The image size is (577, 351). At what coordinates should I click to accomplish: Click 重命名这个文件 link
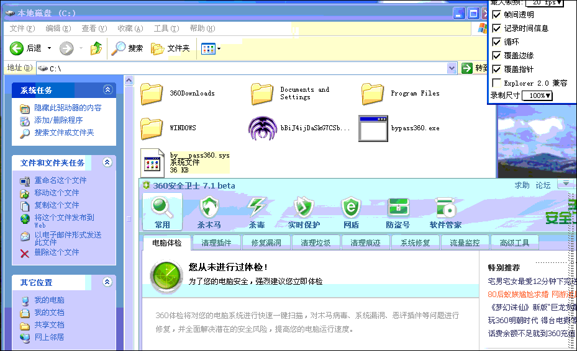click(x=60, y=180)
